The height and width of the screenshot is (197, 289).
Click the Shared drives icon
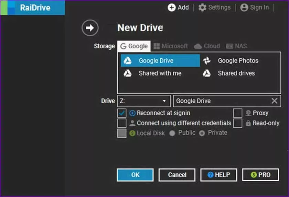click(207, 73)
